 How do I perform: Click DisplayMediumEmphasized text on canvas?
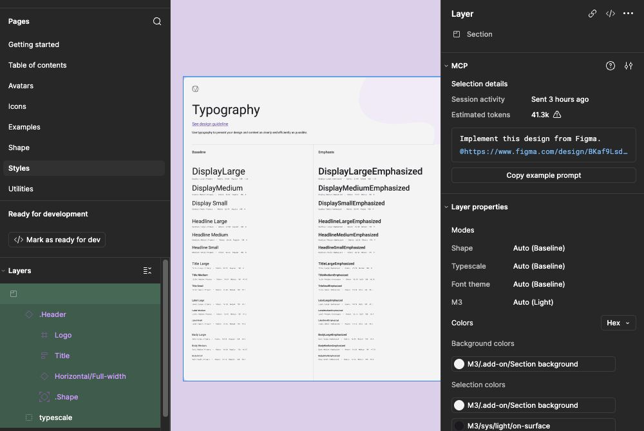[364, 188]
